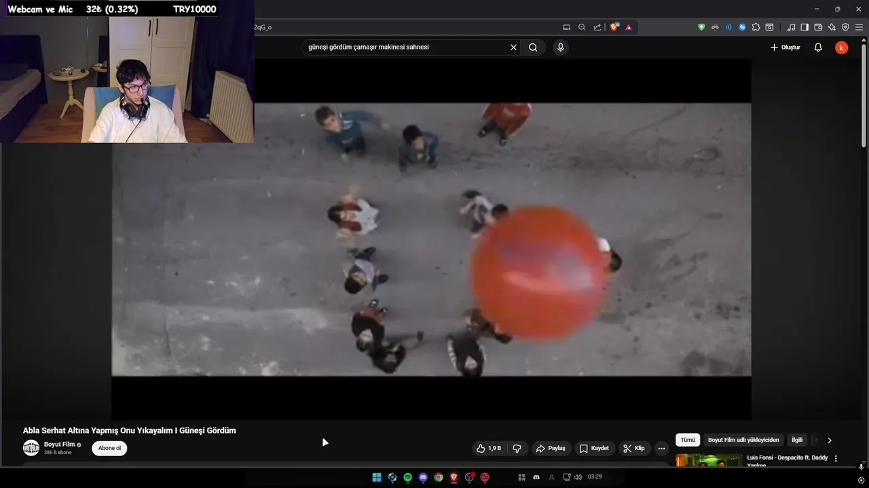Open the Oluştur create menu

(785, 47)
